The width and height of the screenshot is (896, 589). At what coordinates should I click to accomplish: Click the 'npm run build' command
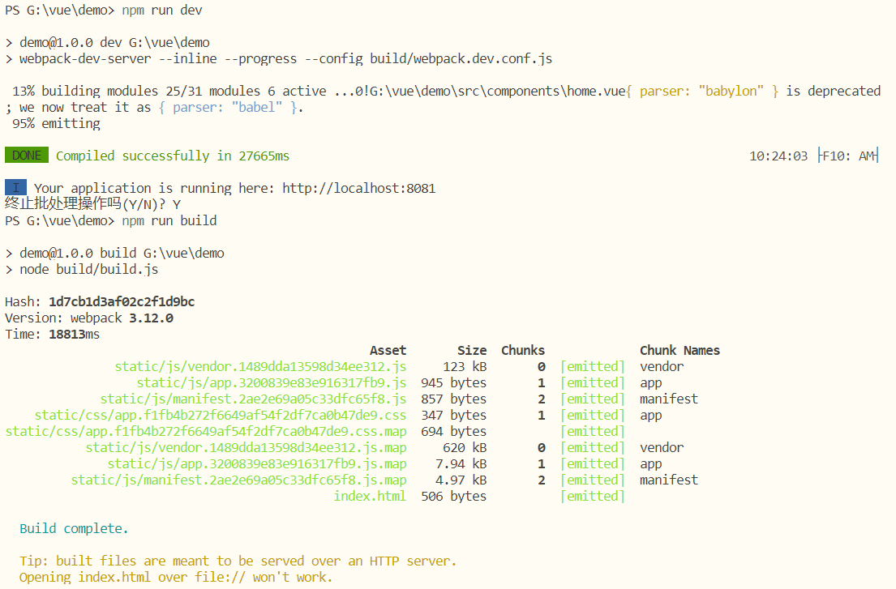pyautogui.click(x=169, y=221)
